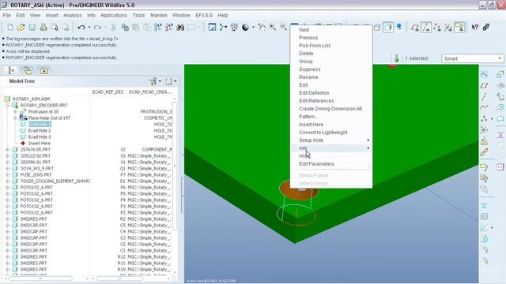Toggle datum planes display on or off

(x=415, y=28)
